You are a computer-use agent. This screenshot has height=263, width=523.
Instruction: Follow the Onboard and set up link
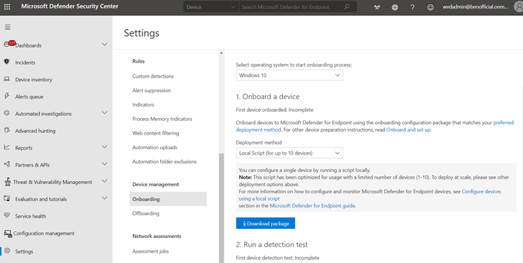coord(408,130)
